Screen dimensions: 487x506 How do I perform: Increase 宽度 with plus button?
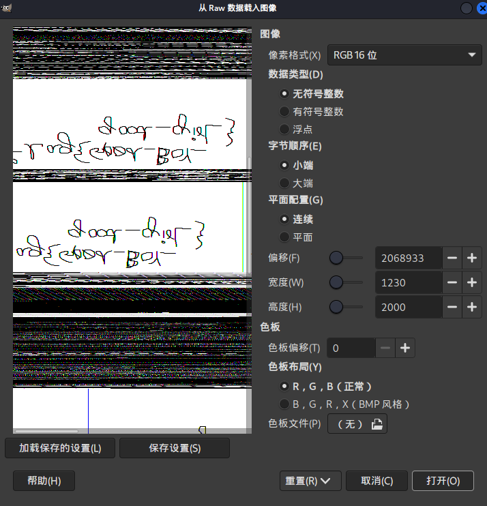(x=472, y=282)
